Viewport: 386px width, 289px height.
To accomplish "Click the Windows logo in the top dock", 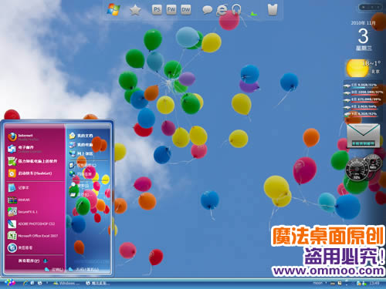I will click(x=113, y=9).
